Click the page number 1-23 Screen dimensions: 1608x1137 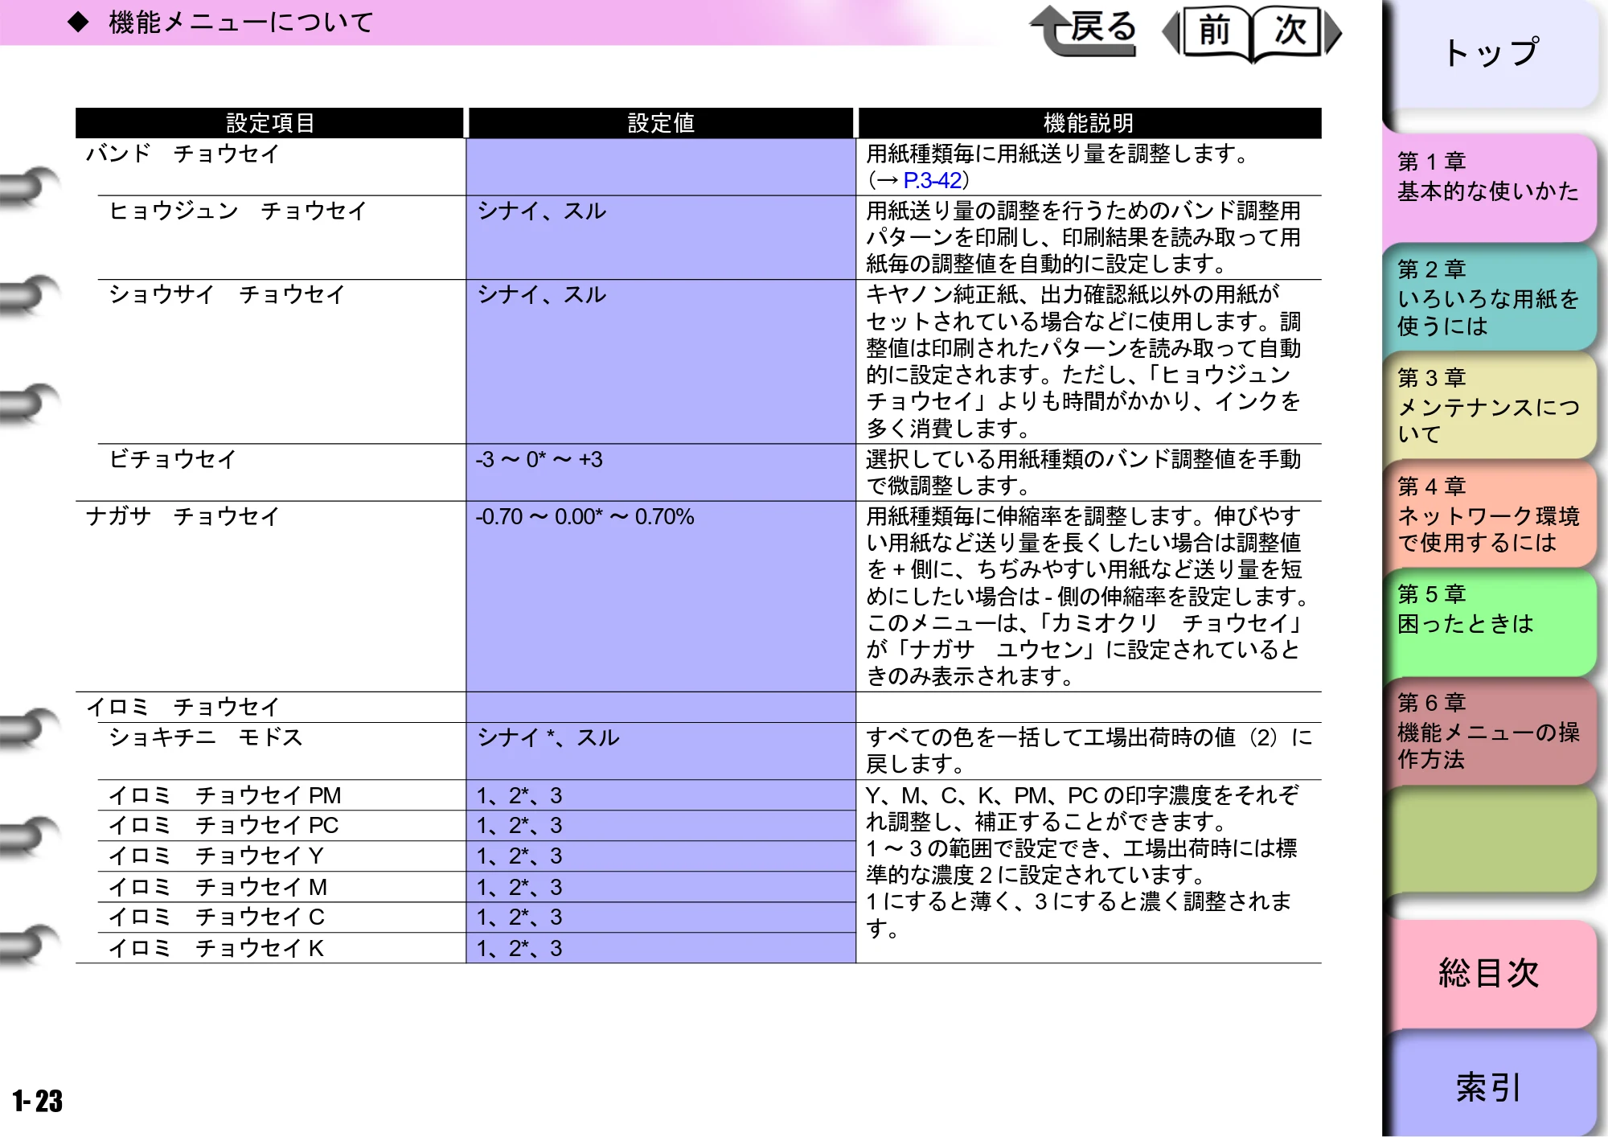(x=37, y=1101)
